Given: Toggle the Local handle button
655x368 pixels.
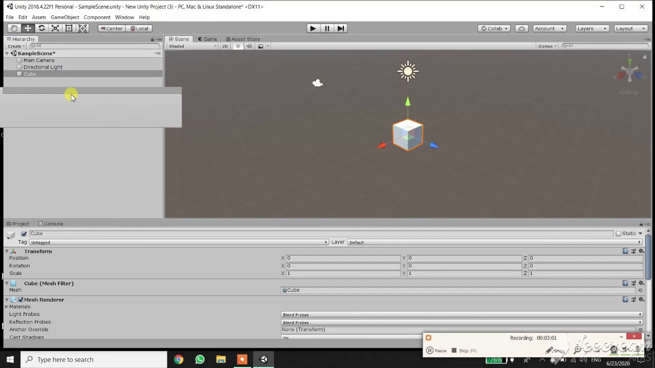Looking at the screenshot, I should pos(139,29).
